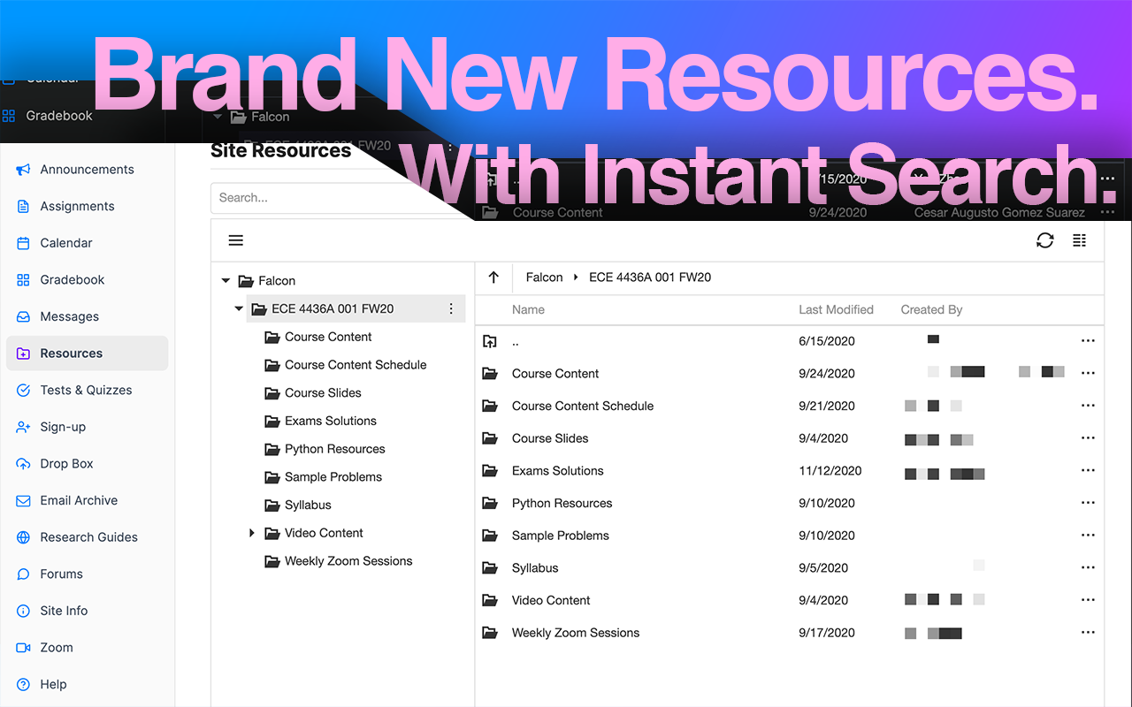Screen dimensions: 1132x707
Task: Sort by the Last Modified column header
Action: point(836,310)
